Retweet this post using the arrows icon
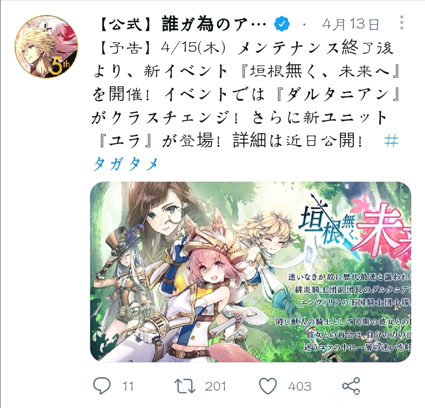Screen dimensions: 425x408 pos(184,386)
